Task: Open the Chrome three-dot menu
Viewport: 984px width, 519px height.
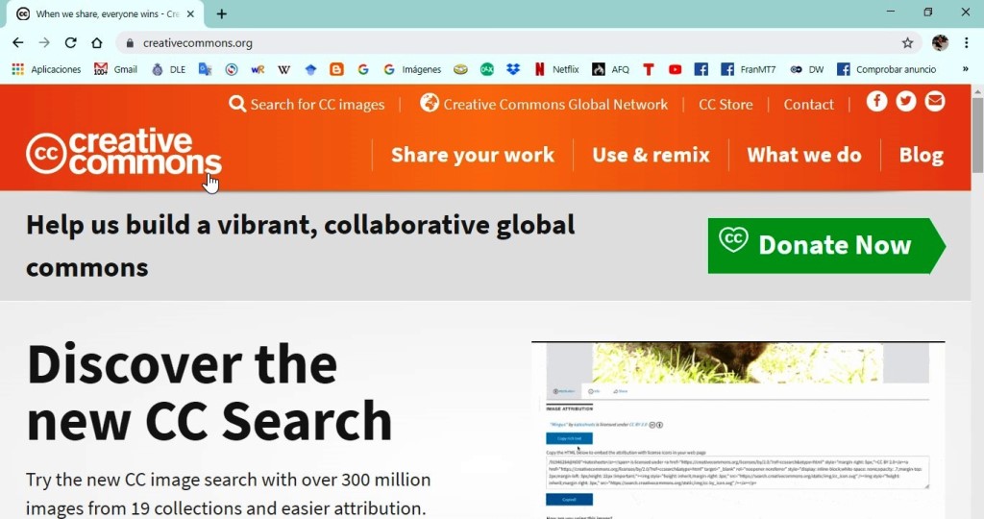Action: pos(967,42)
